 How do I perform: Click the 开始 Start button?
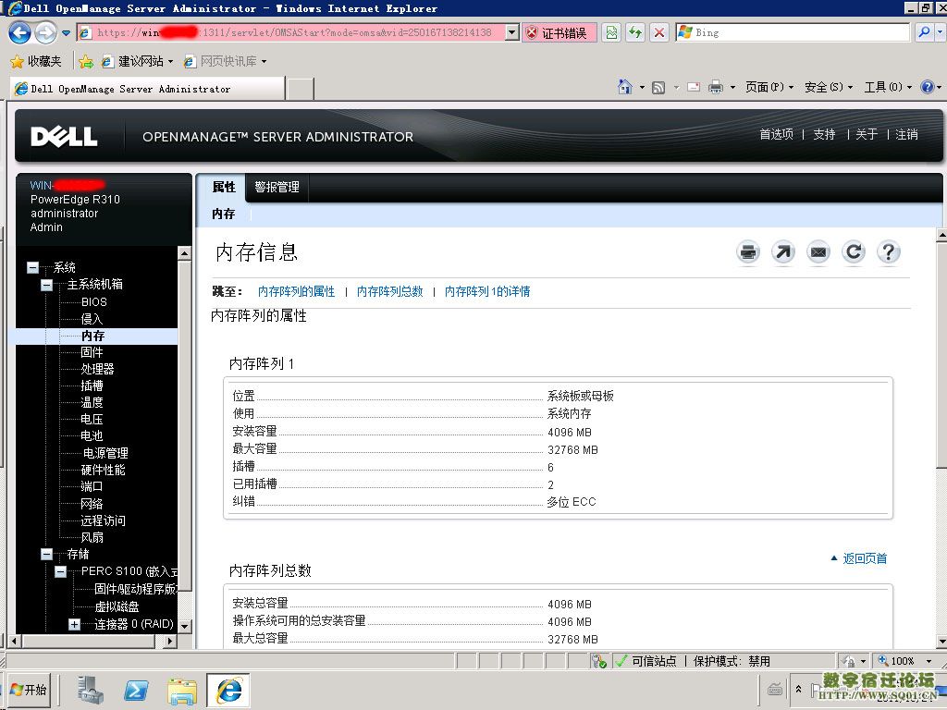tap(29, 690)
